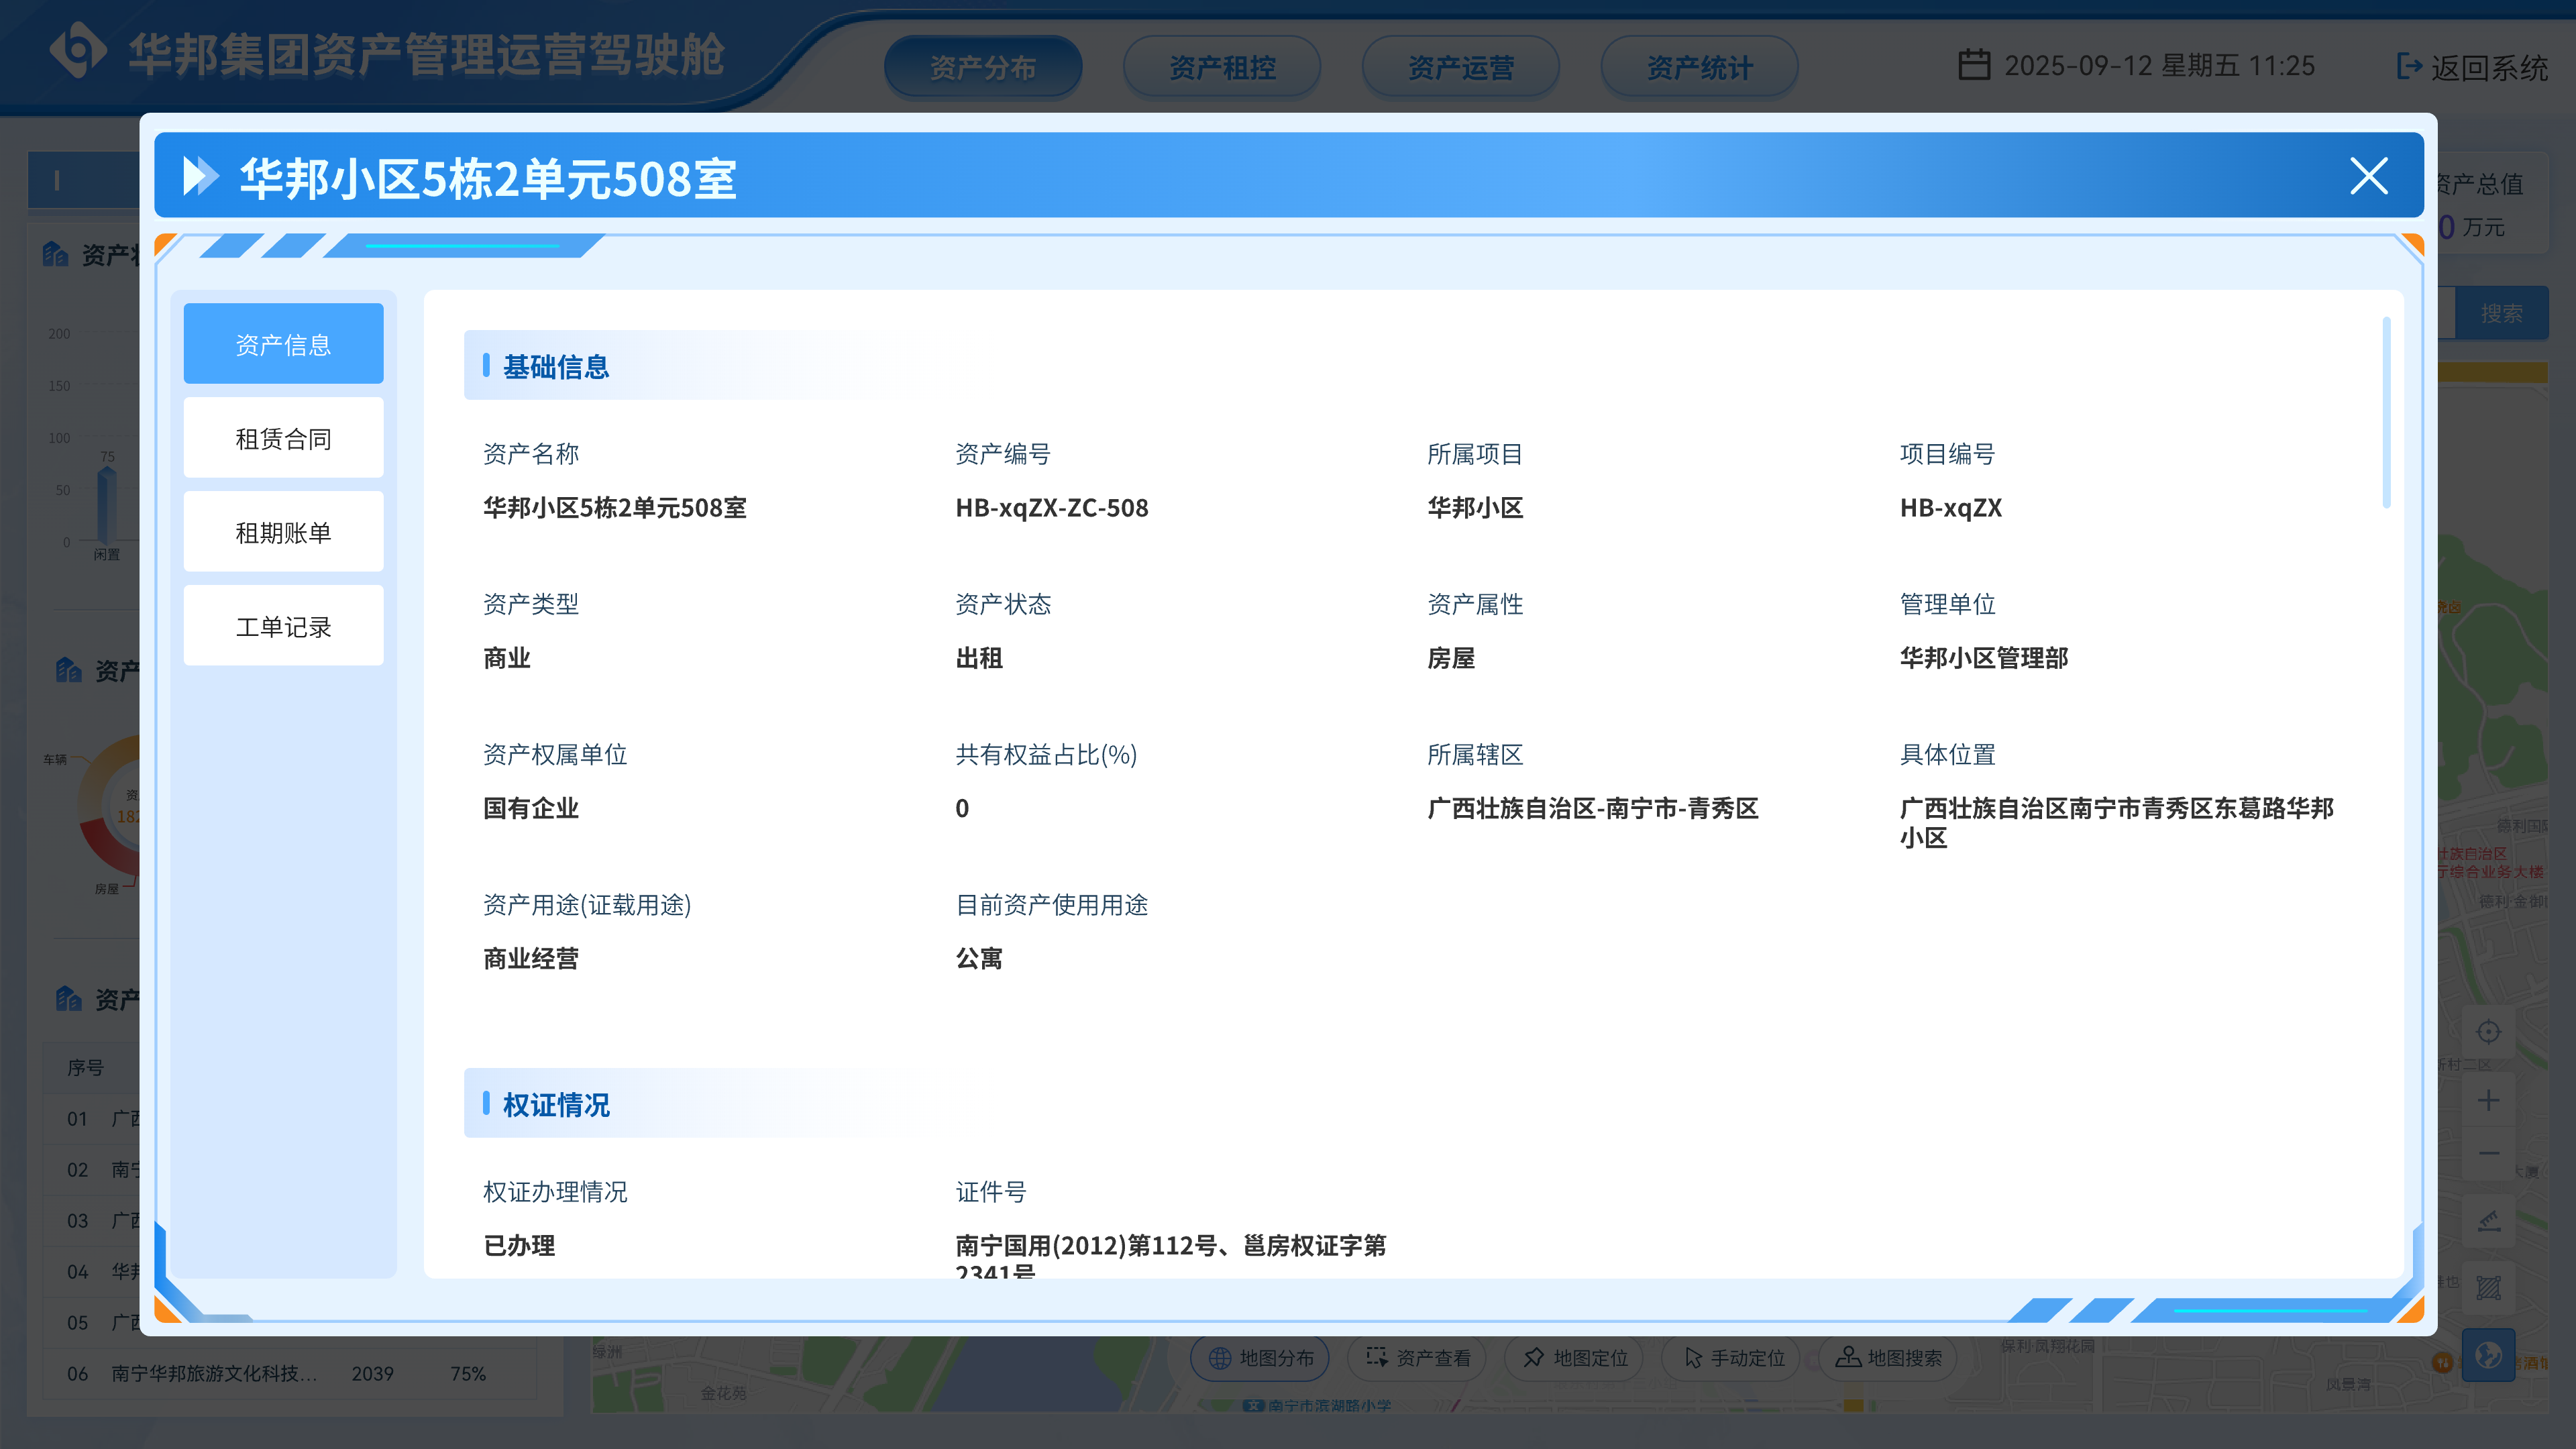Click the 华邦集团 logo icon
The image size is (2576, 1449).
[x=78, y=50]
